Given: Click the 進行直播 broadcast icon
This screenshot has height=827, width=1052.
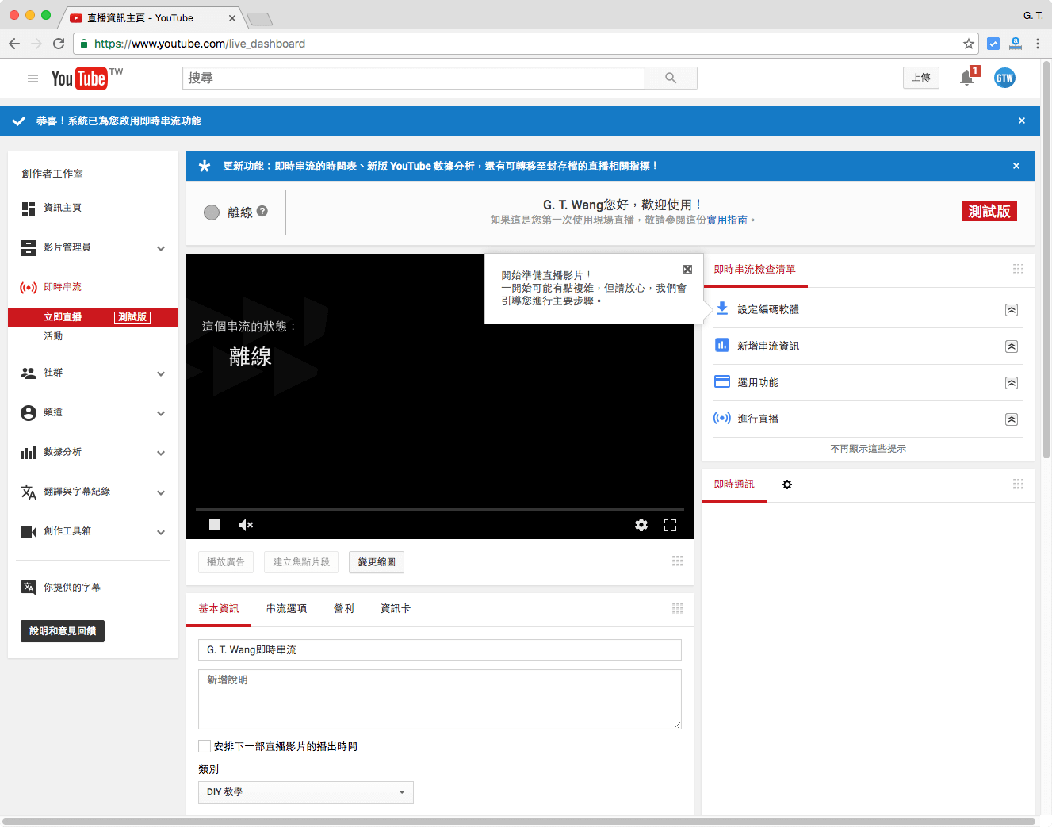Looking at the screenshot, I should click(721, 419).
